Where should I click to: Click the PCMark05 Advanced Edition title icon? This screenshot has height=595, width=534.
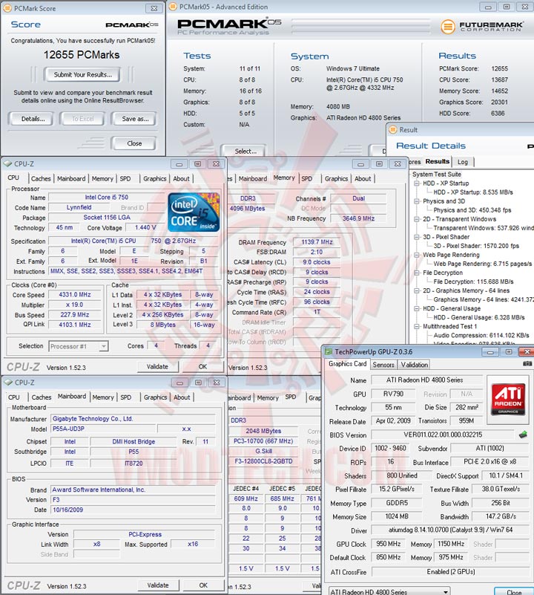click(173, 7)
